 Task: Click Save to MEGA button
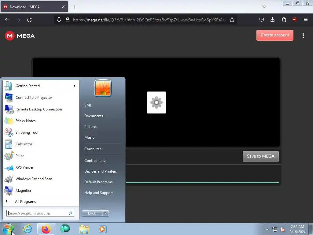(261, 156)
